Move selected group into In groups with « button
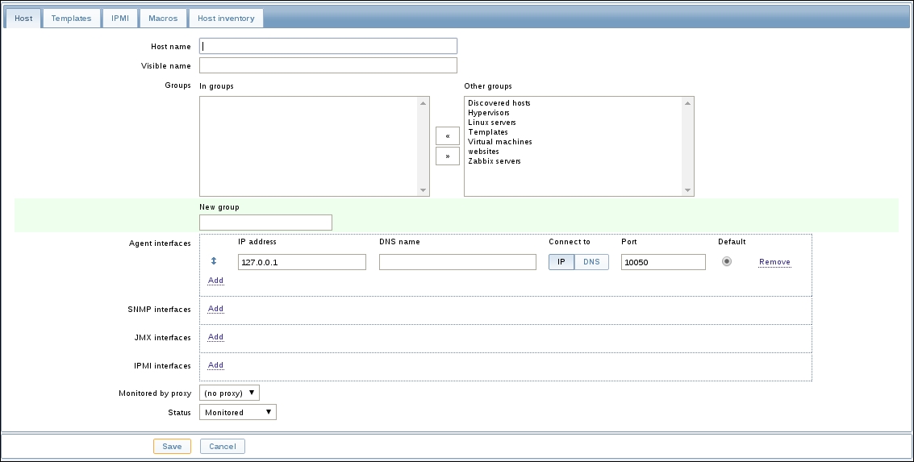This screenshot has height=462, width=914. 447,136
